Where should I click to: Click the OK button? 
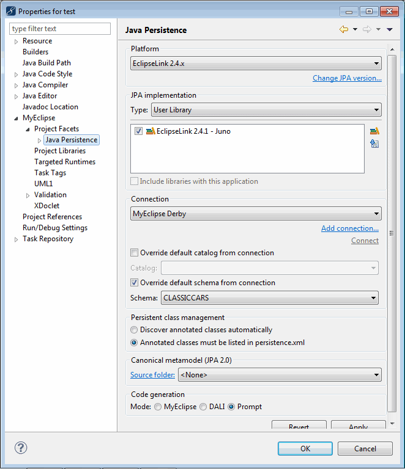305,448
